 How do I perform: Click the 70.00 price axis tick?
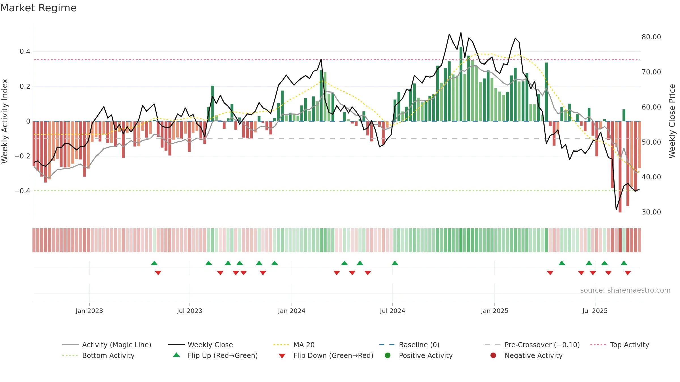(x=651, y=72)
